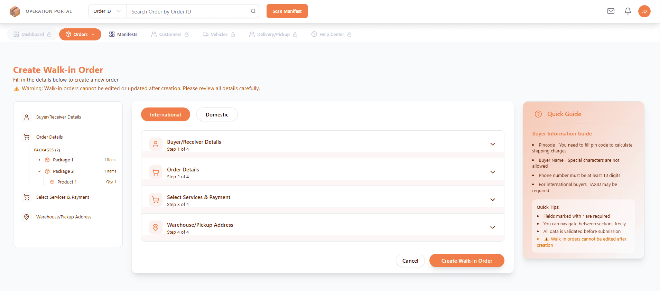Jump to Select Services & Payment in sidebar
Image resolution: width=660 pixels, height=291 pixels.
coord(63,197)
